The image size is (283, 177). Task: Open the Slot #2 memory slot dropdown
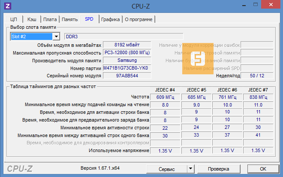[56, 37]
